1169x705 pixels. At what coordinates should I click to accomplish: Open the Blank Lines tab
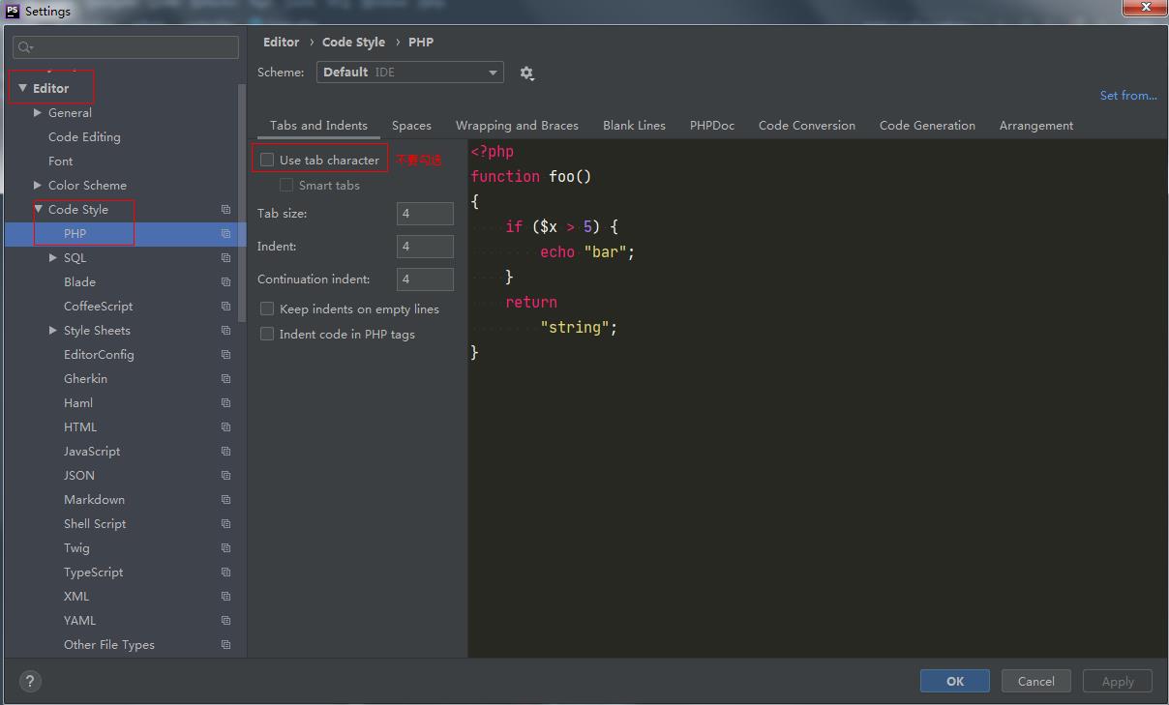pos(634,126)
